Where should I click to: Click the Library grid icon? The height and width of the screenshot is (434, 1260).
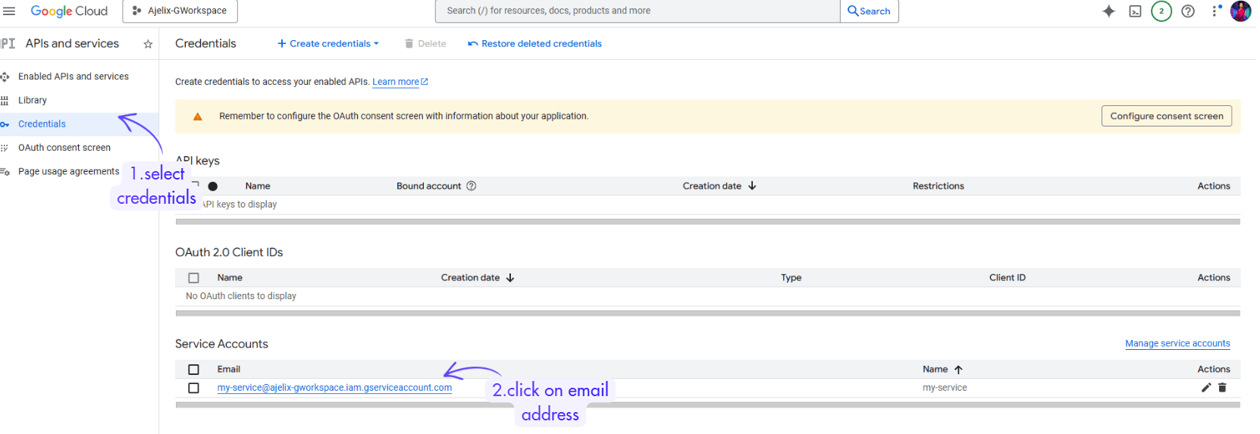[x=5, y=100]
